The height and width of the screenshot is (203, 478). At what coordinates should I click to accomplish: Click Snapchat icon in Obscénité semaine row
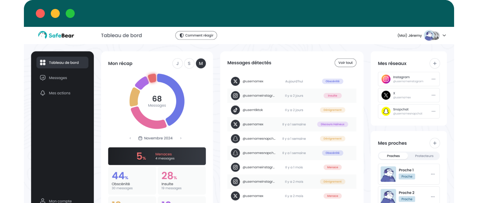pos(235,153)
